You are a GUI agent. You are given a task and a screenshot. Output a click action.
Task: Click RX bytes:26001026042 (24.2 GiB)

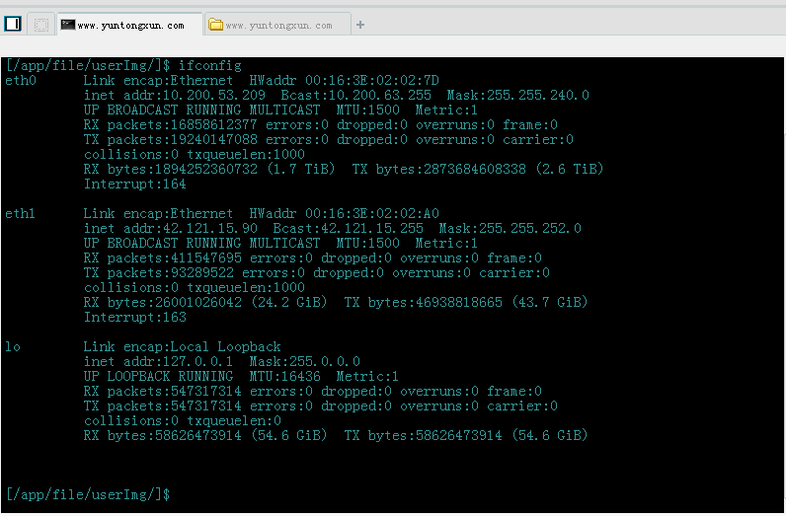point(205,302)
